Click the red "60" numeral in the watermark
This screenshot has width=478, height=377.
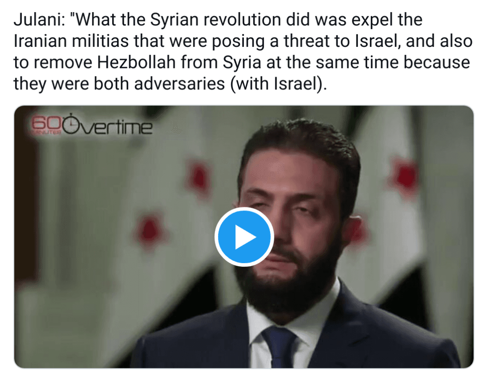click(46, 123)
